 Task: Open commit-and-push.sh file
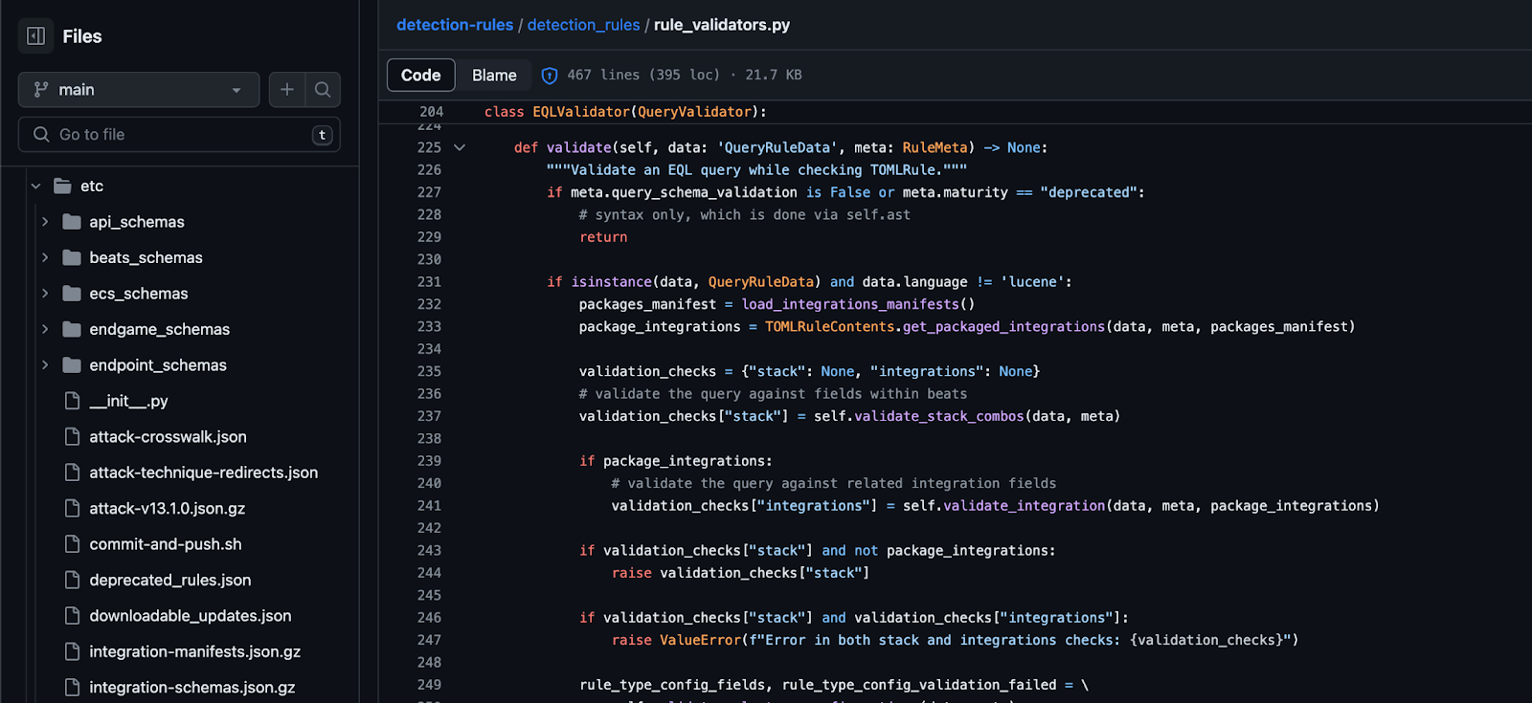click(166, 544)
